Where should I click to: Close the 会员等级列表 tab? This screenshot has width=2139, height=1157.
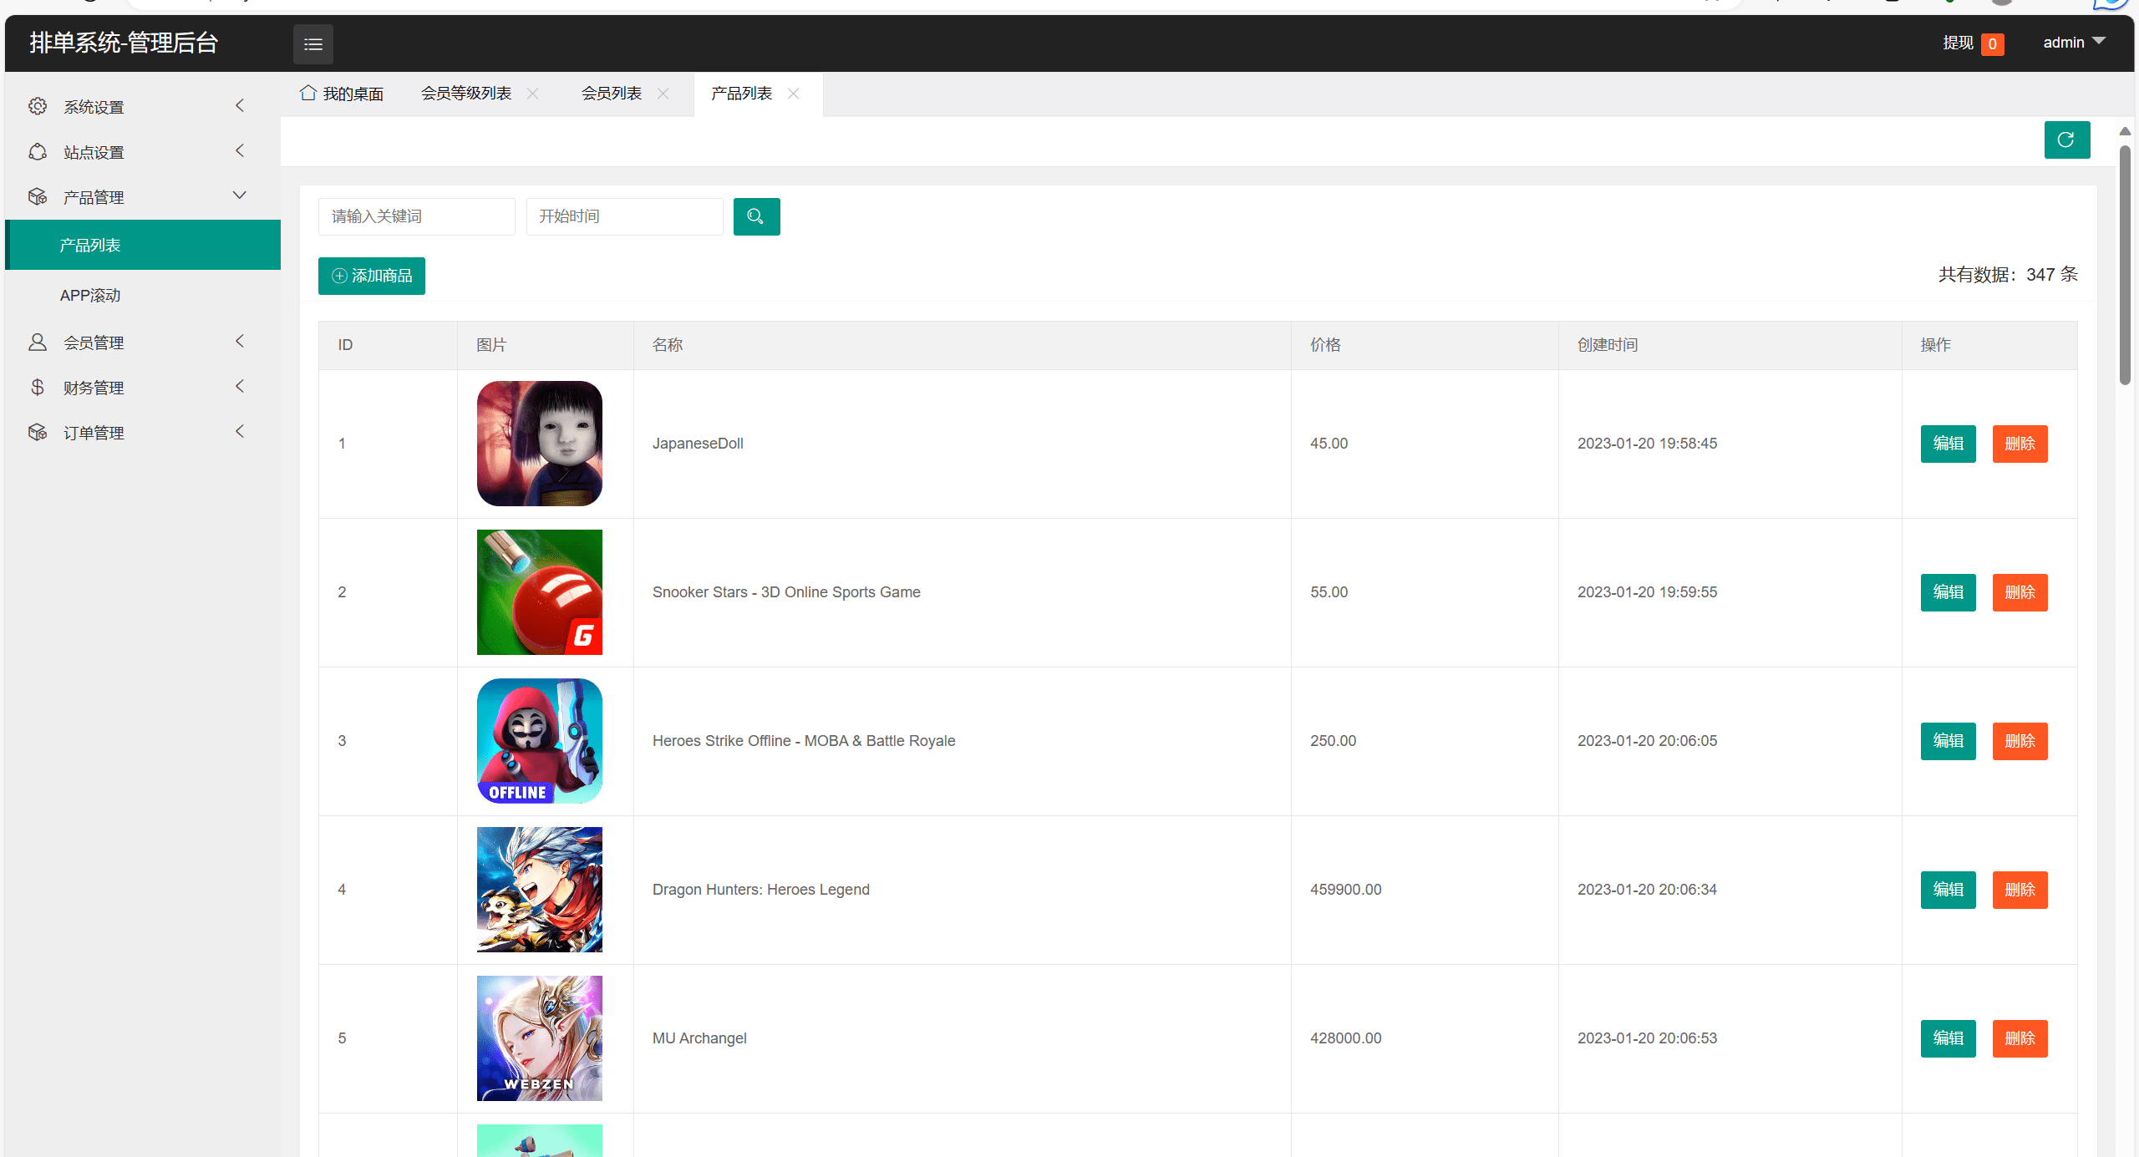(533, 94)
